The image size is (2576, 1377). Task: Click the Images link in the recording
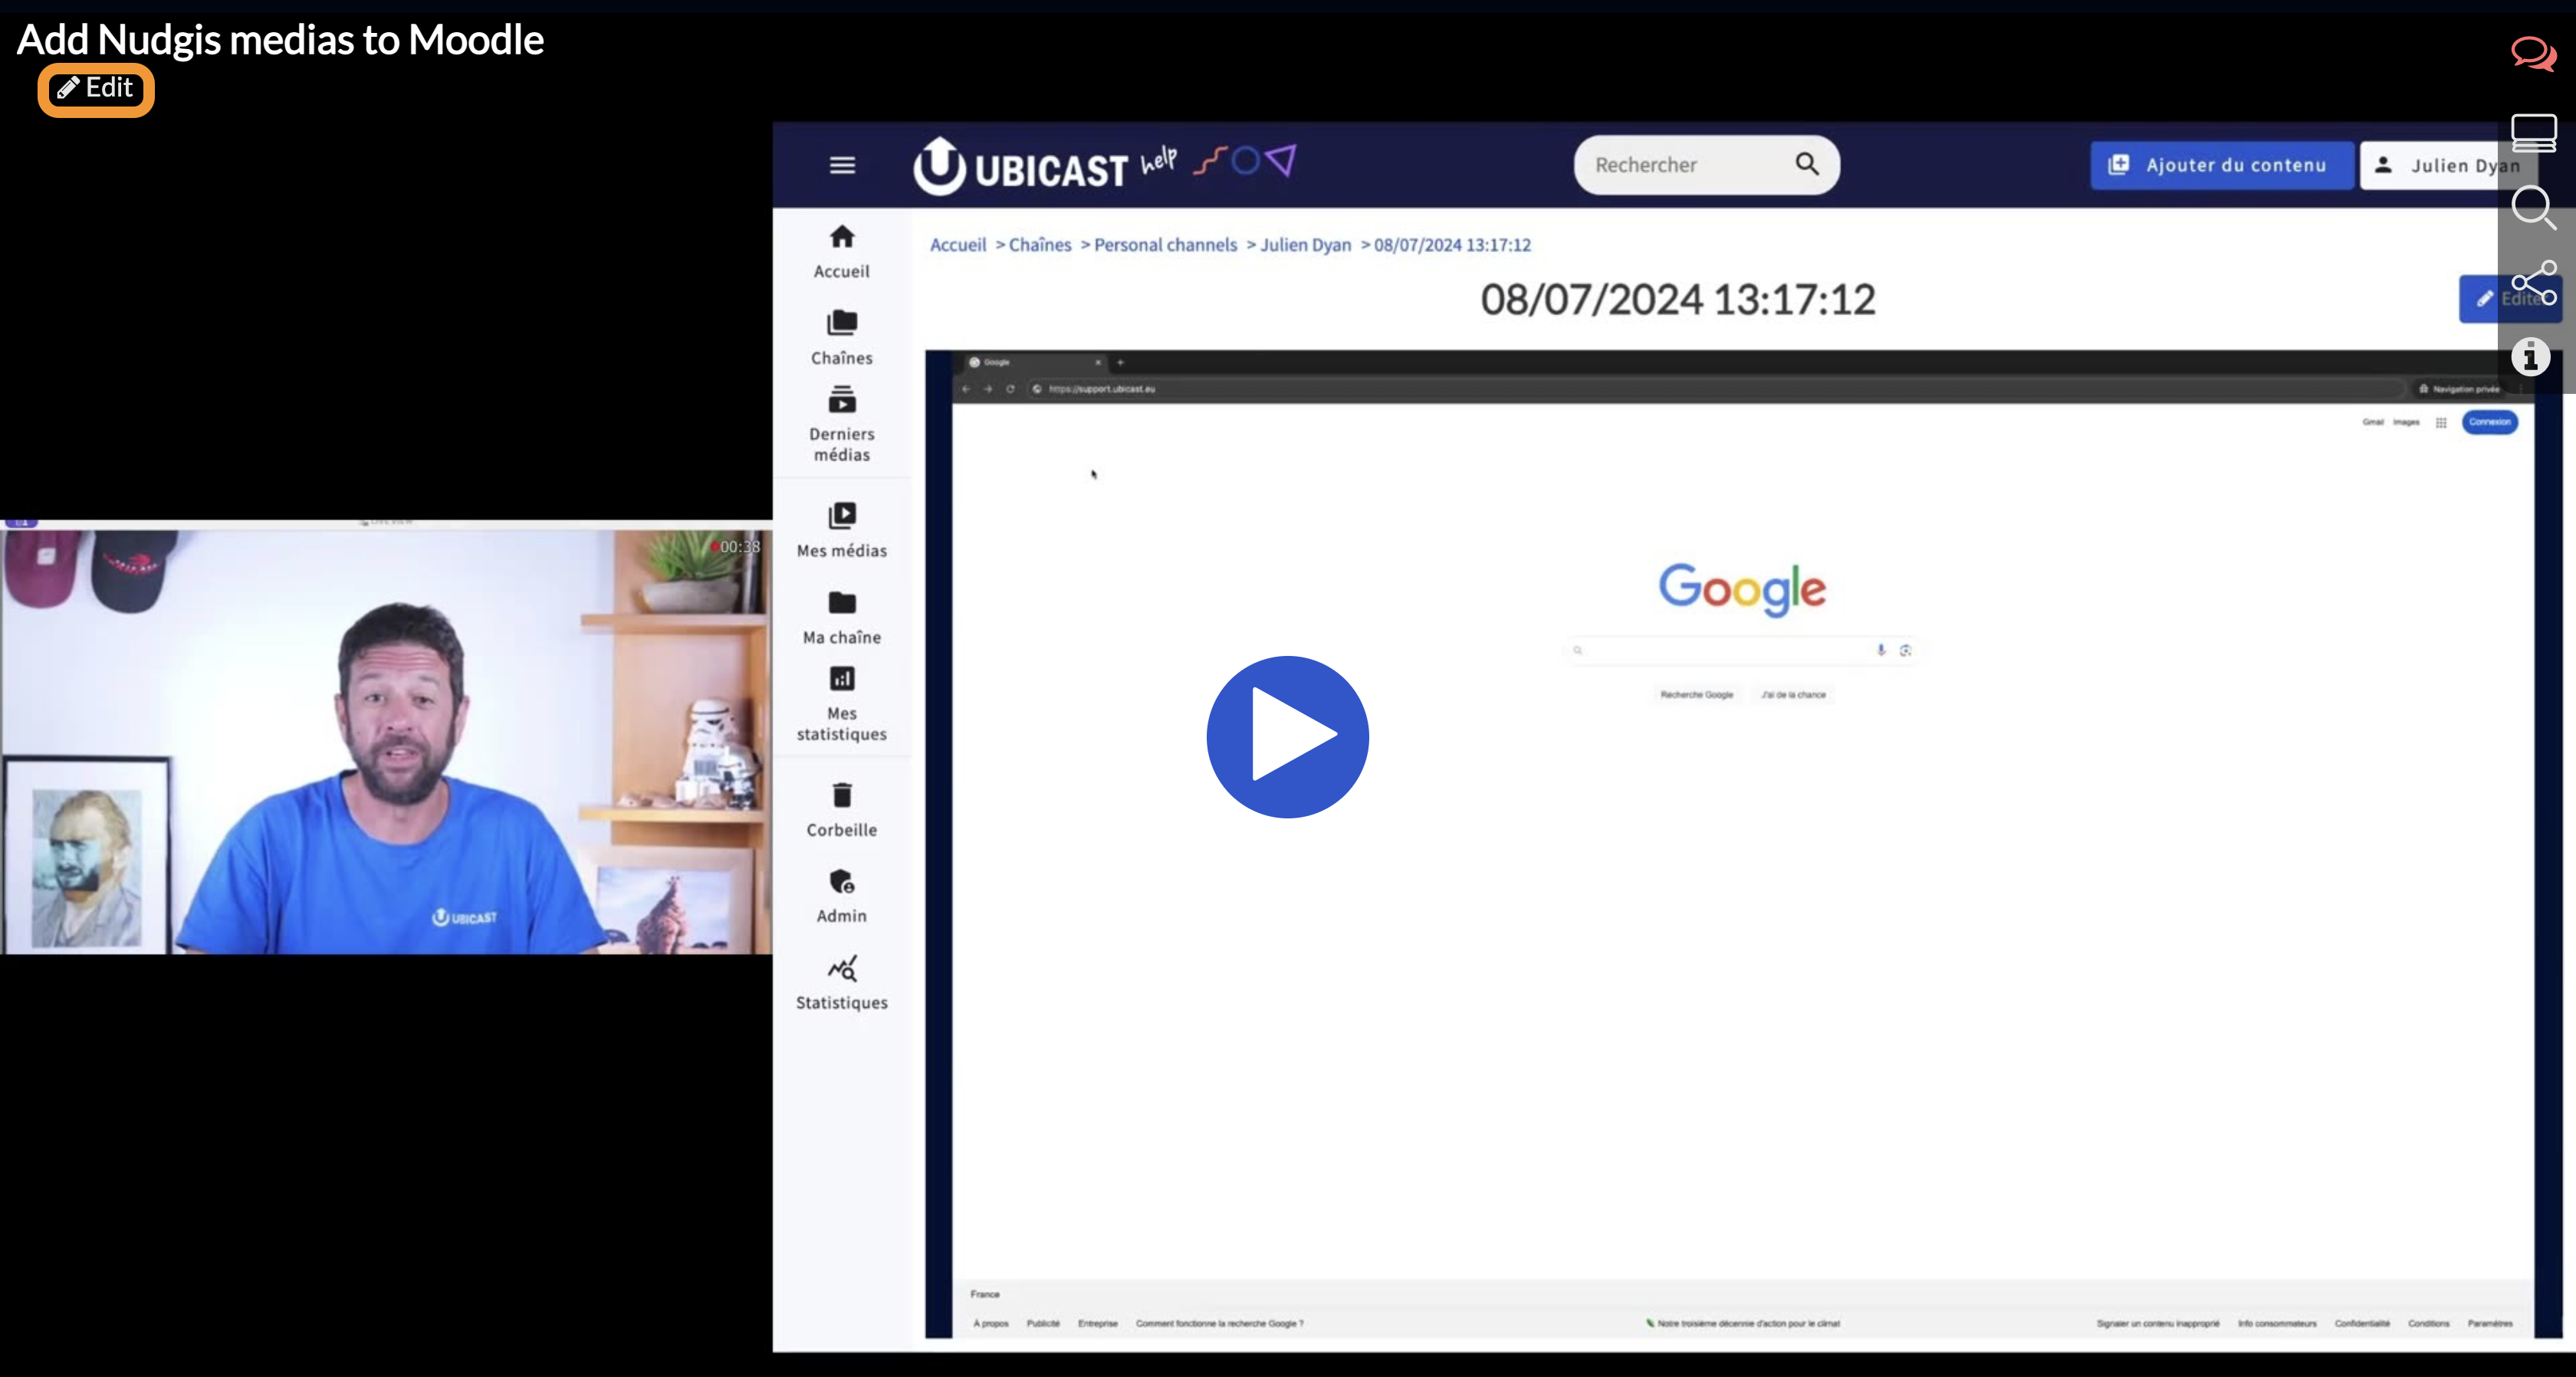coord(2405,421)
